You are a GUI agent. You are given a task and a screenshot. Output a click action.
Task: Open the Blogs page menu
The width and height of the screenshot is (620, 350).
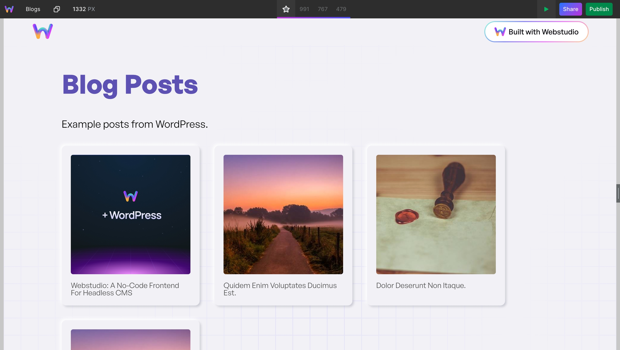coord(33,9)
